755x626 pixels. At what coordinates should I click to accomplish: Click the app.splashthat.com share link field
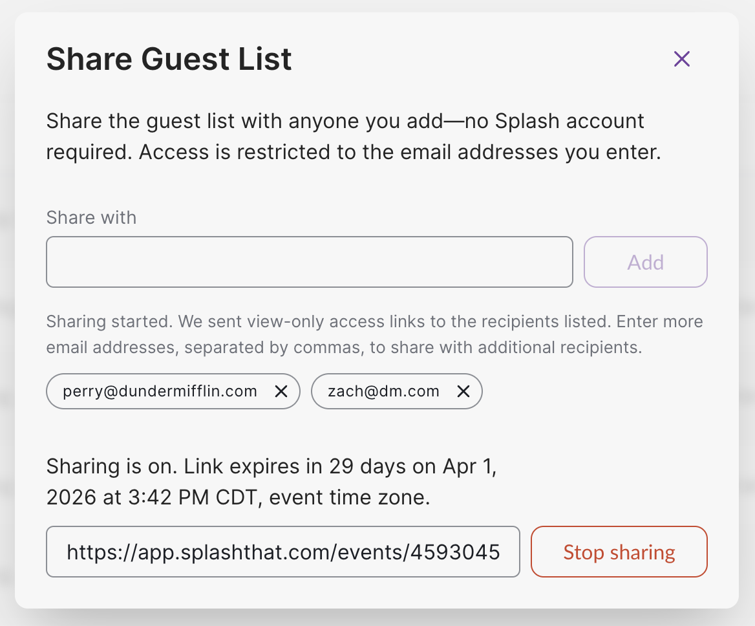[282, 552]
